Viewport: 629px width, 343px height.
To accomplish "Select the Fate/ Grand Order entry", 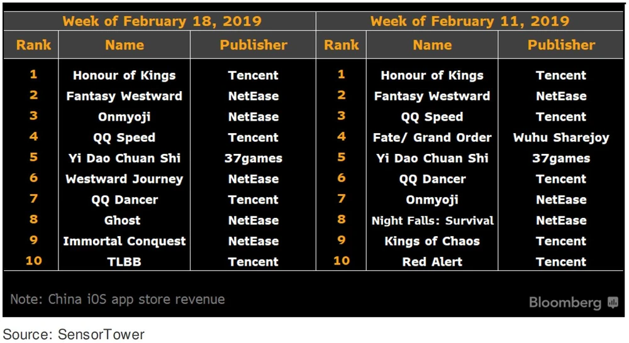I will pos(432,138).
